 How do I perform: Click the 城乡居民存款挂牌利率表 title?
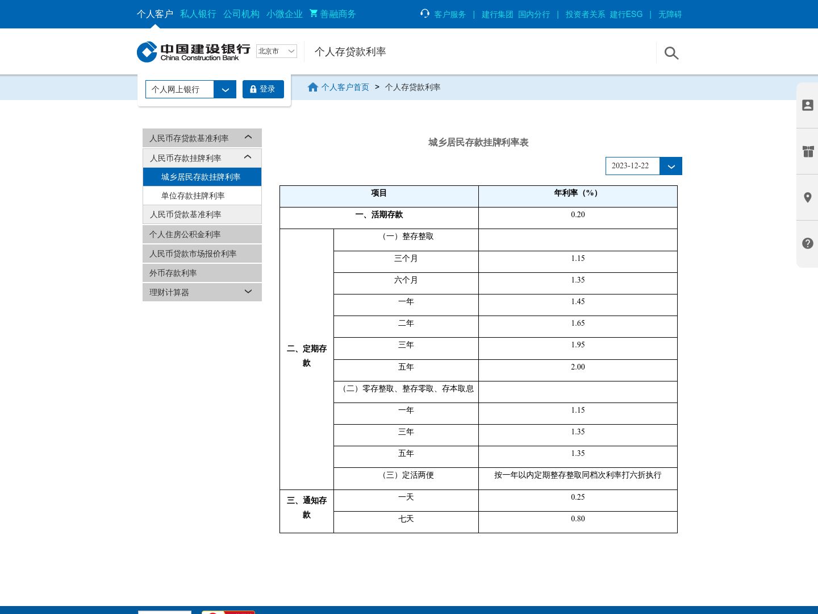[x=478, y=142]
